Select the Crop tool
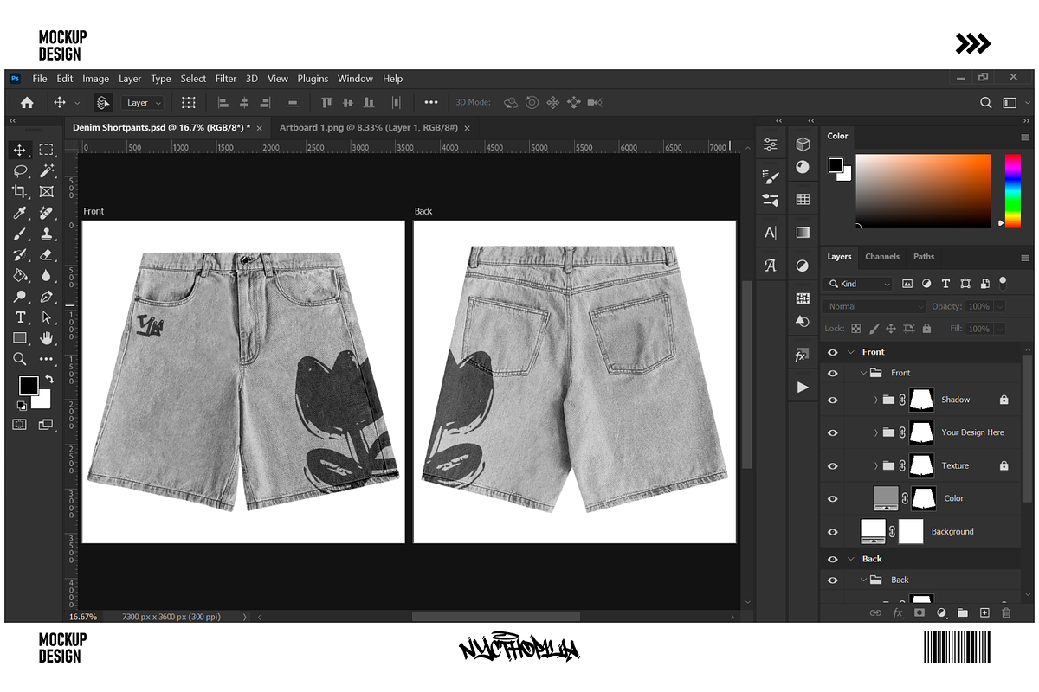Image resolution: width=1039 pixels, height=692 pixels. (x=20, y=191)
